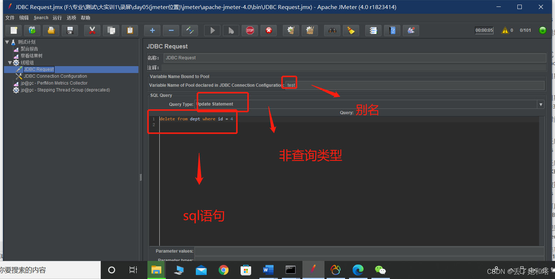The image size is (555, 279).
Task: Open the Query Type dropdown arrow
Action: tap(541, 104)
